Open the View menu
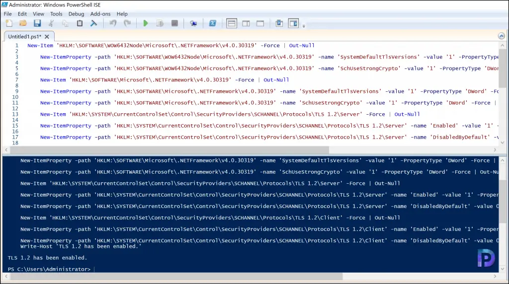The height and width of the screenshot is (284, 509). (x=38, y=14)
